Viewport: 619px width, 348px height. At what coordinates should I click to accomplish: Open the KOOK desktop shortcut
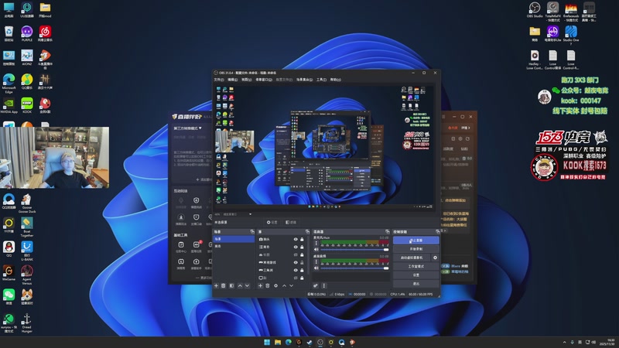pos(27,105)
